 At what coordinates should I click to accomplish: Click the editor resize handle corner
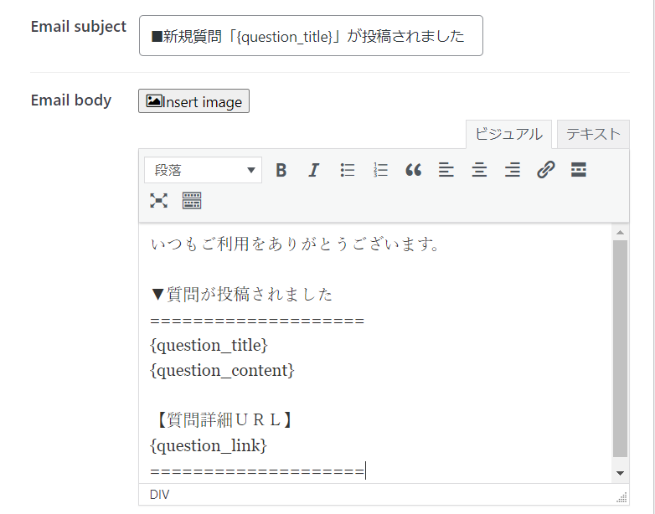pos(621,497)
